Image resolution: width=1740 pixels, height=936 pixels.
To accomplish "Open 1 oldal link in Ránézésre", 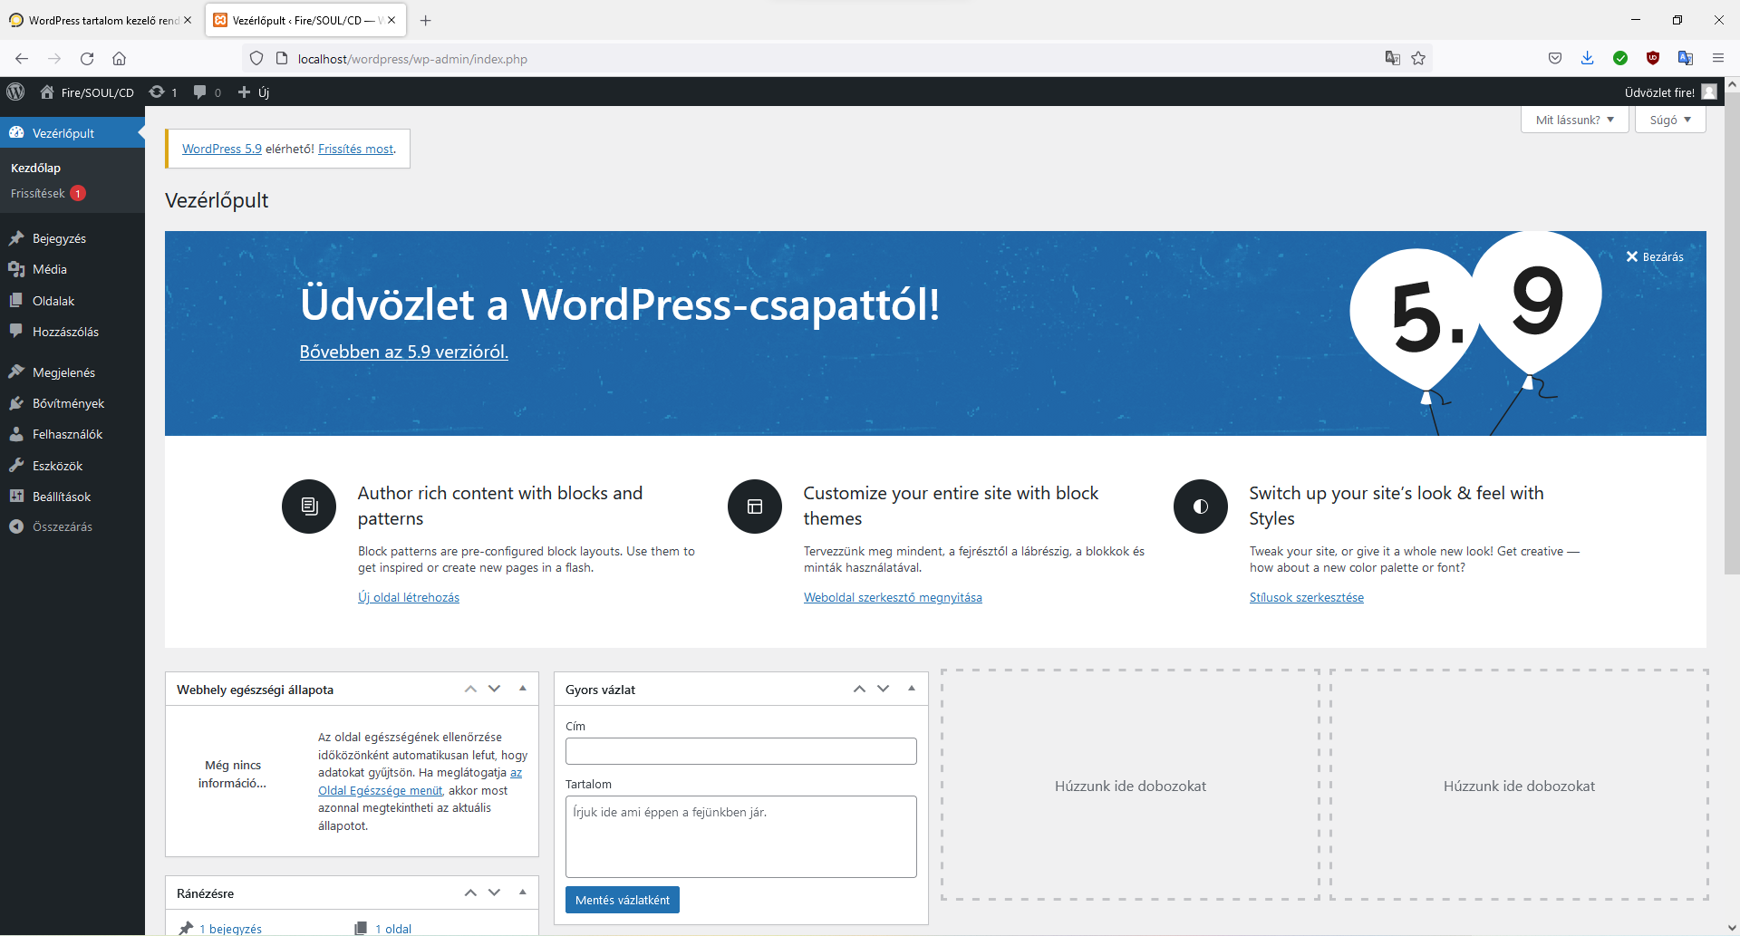I will [393, 929].
